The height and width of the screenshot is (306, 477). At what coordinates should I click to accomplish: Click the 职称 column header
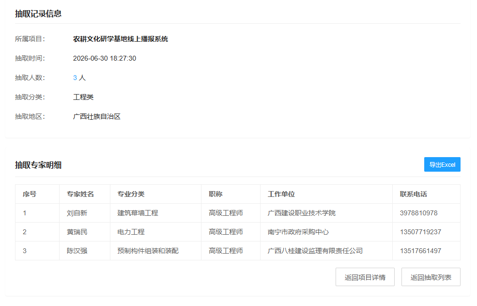point(215,194)
